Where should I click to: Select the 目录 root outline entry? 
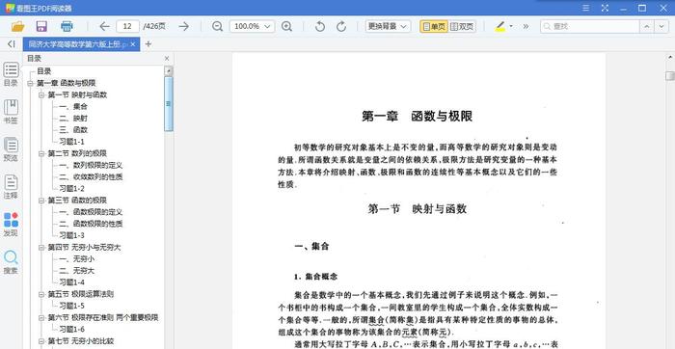44,71
